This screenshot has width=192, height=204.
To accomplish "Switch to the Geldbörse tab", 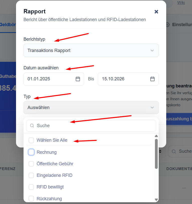I will pos(8,25).
